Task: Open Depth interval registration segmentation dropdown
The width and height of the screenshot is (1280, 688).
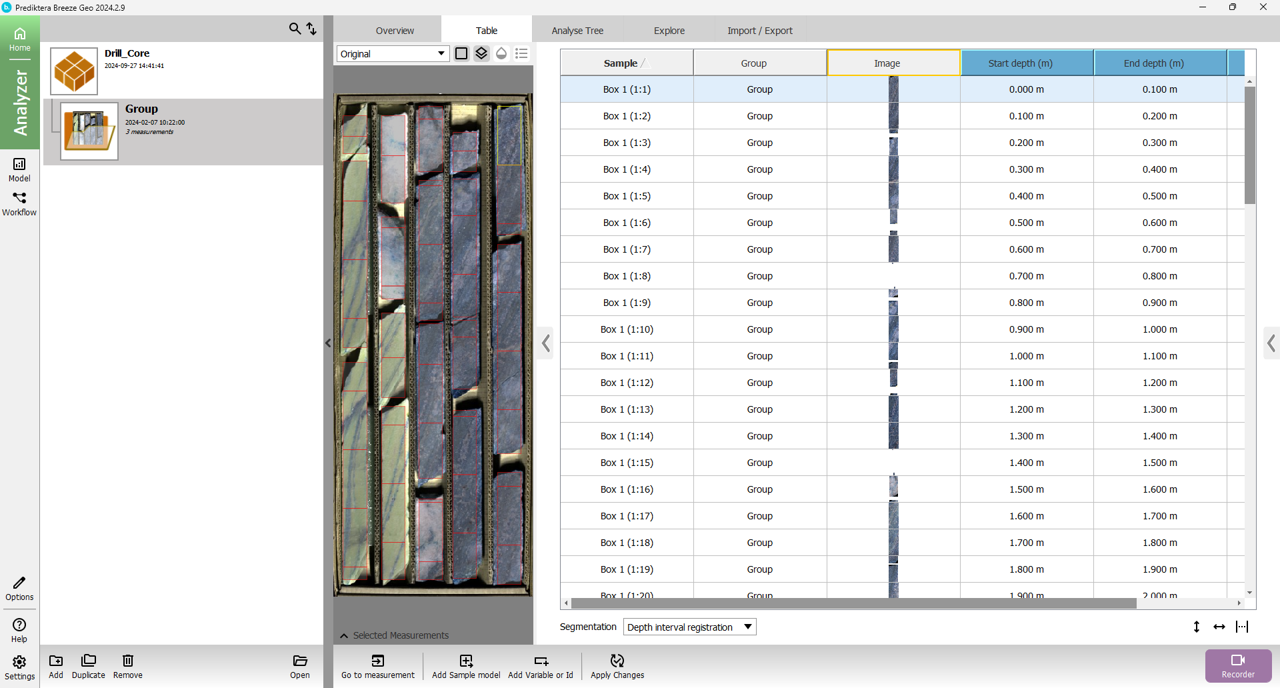Action: coord(689,627)
